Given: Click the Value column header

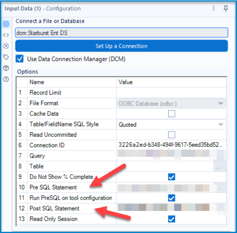Looking at the screenshot, I should point(125,82).
